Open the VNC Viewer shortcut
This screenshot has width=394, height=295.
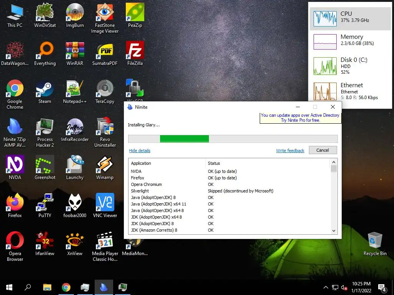(x=105, y=206)
